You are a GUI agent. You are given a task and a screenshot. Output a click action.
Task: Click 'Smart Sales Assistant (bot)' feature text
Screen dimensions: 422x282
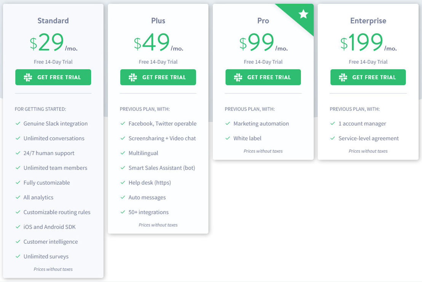pos(162,168)
